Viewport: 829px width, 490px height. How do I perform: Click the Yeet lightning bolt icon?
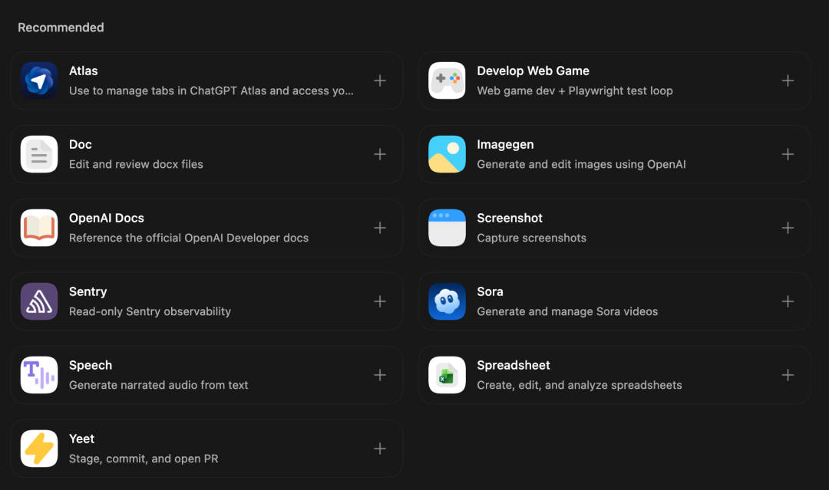39,449
